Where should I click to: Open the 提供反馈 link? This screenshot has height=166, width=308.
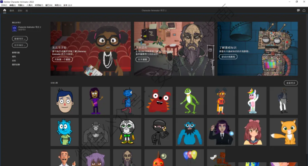coord(16,65)
